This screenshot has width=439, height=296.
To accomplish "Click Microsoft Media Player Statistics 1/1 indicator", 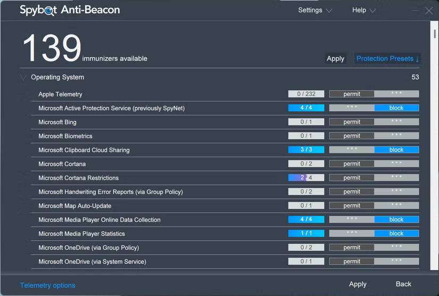I will click(x=306, y=233).
